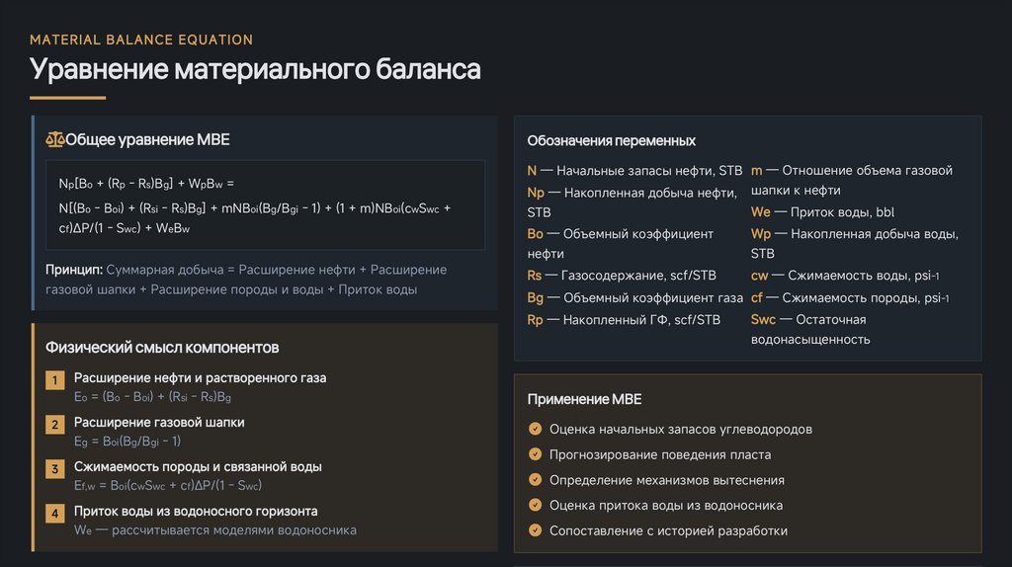Select the number 3 badge for Сжимаемость породы
The height and width of the screenshot is (567, 1012).
(55, 469)
